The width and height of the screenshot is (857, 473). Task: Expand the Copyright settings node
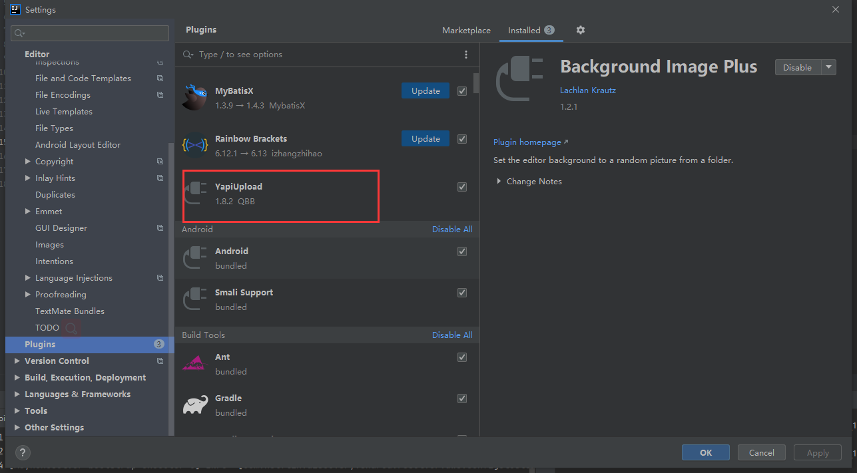click(x=28, y=162)
